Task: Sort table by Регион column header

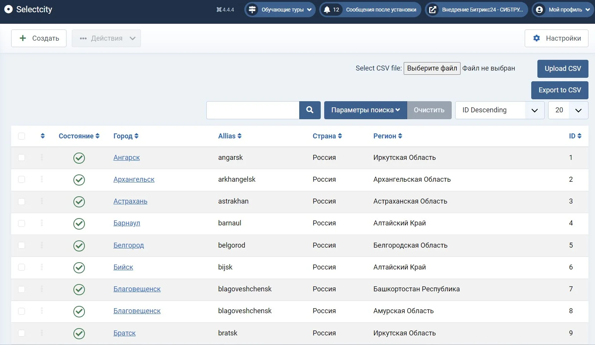Action: point(387,136)
